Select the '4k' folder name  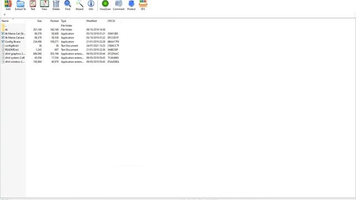pyautogui.click(x=6, y=29)
